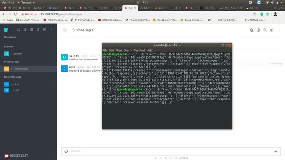The height and width of the screenshot is (160, 285).
Task: Bookmark this page with star icon
Action: click(x=254, y=14)
